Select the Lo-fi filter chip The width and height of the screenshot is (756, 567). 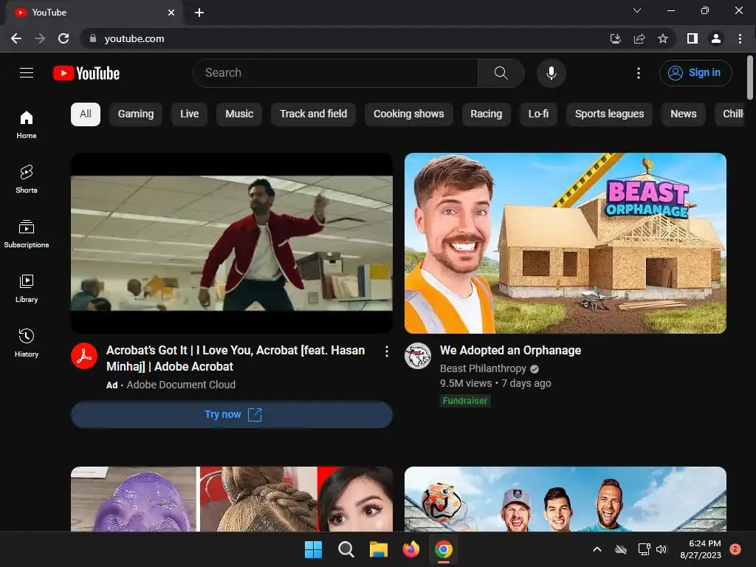click(538, 114)
